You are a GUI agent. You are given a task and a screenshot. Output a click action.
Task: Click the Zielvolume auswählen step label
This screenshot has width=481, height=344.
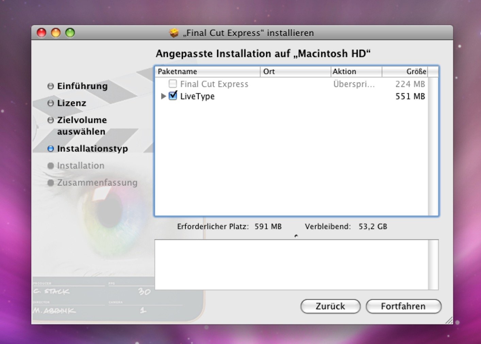(82, 126)
